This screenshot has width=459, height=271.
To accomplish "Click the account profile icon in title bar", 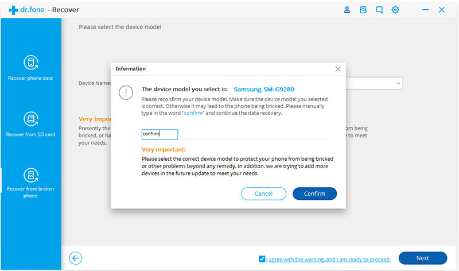I will 347,10.
